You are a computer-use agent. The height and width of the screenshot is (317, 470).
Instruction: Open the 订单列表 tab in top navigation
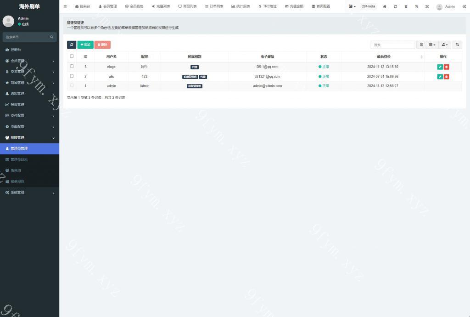point(214,6)
